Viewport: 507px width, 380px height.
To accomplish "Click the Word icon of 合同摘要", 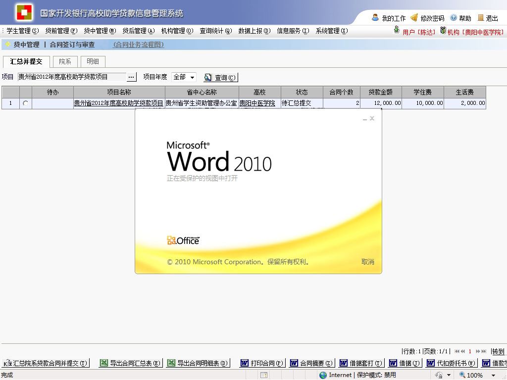I will pos(294,363).
